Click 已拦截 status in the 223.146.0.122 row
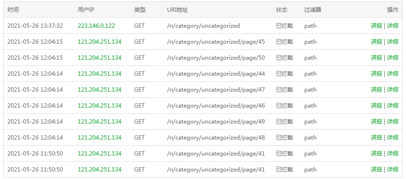The image size is (406, 179). tap(285, 26)
